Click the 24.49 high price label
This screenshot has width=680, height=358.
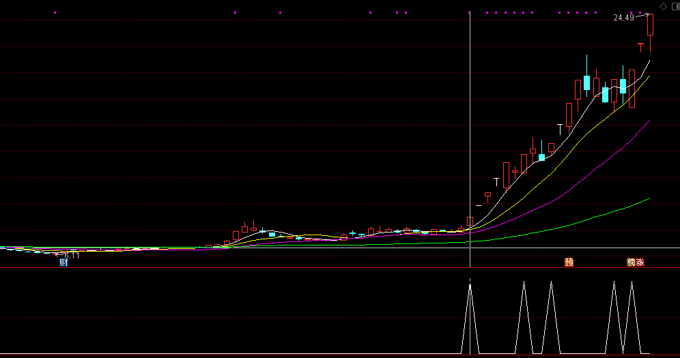pos(623,18)
